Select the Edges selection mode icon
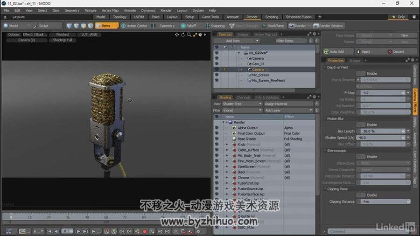This screenshot has width=420, height=236. (77, 26)
